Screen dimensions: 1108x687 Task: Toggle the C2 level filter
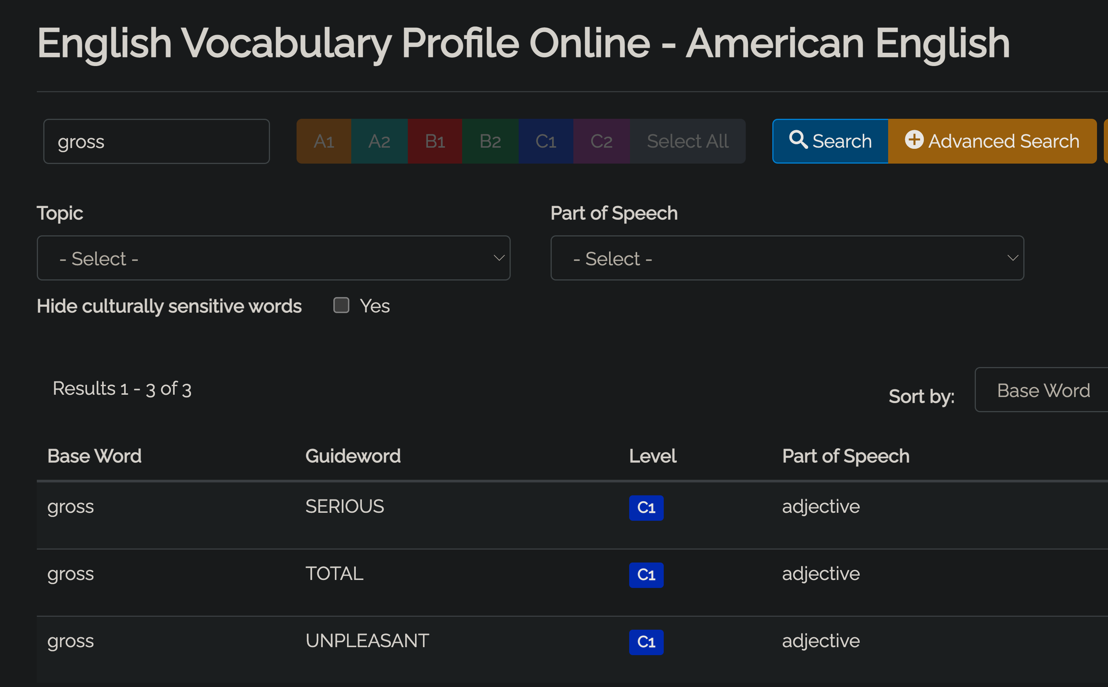(x=601, y=141)
